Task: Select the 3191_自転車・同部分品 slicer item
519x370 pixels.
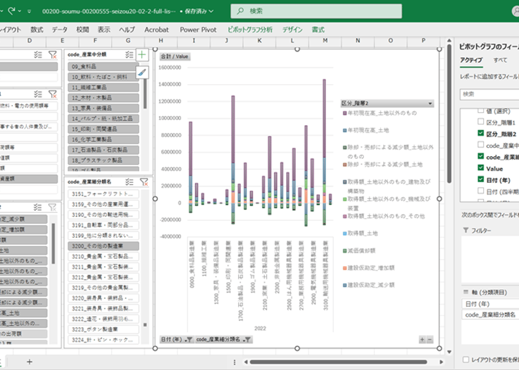Action: coord(103,225)
